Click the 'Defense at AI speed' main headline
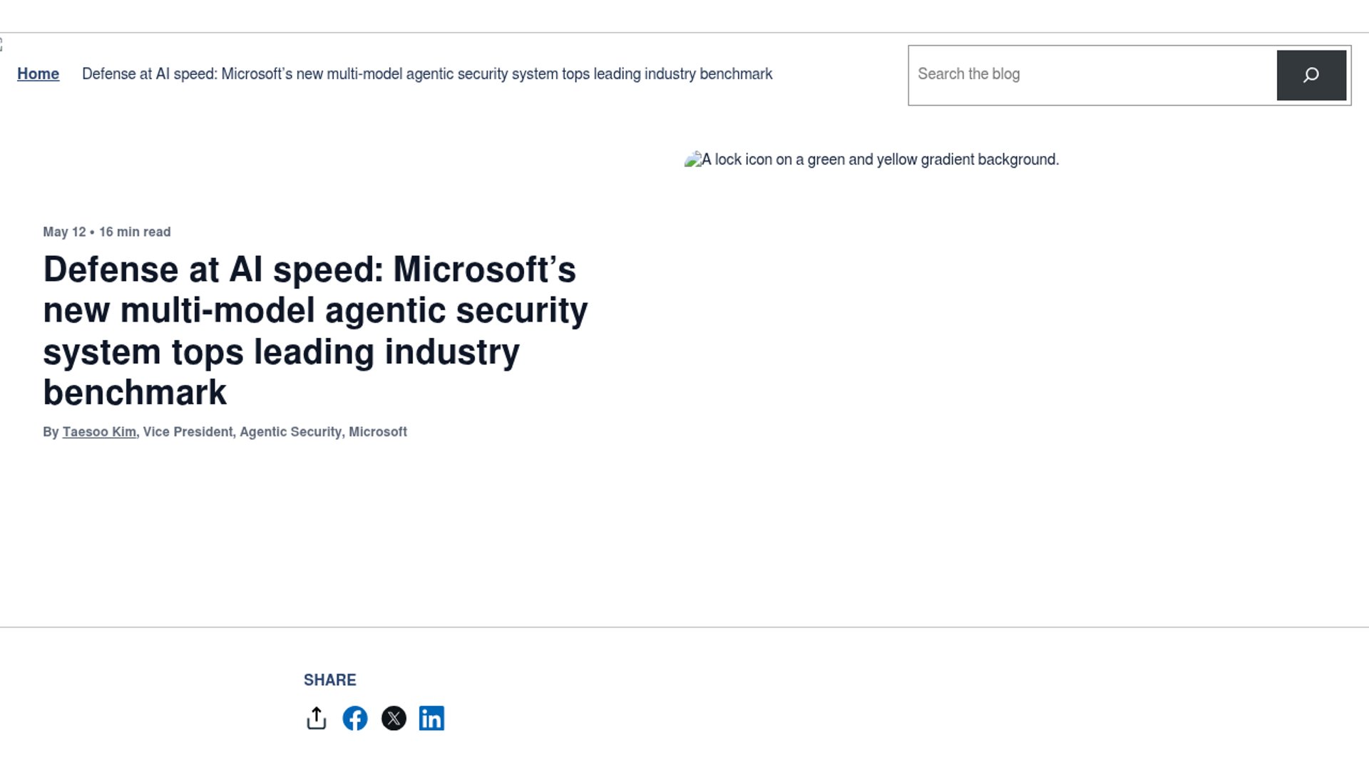Viewport: 1369px width, 770px height. pyautogui.click(x=316, y=331)
